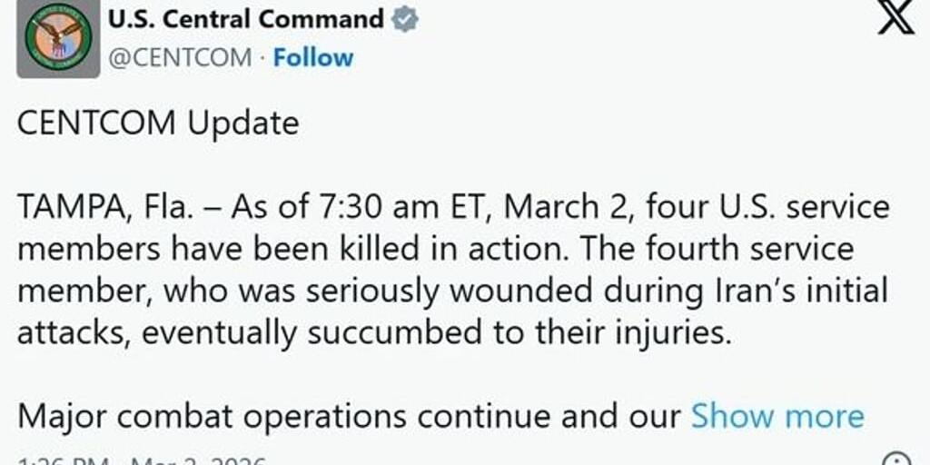The width and height of the screenshot is (930, 465).
Task: Follow the @CENTCOM account
Action: pos(313,57)
